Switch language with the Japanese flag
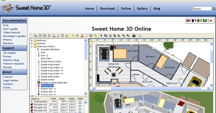 [211, 21]
